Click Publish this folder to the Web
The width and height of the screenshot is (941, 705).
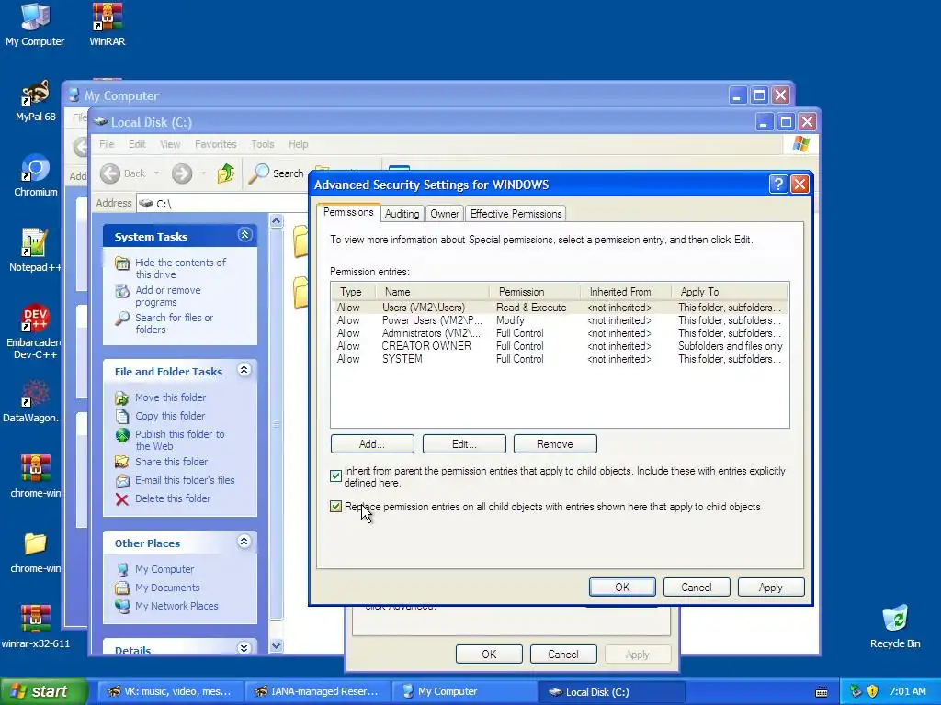pos(179,440)
